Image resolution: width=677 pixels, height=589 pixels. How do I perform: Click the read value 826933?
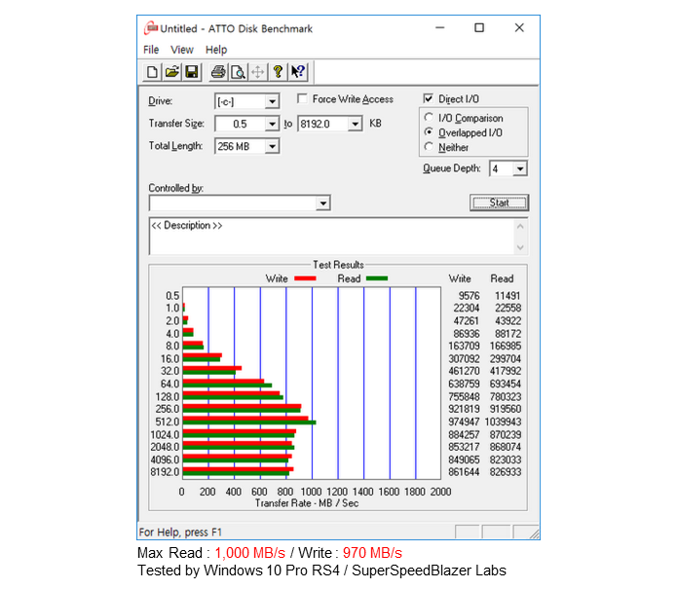(x=506, y=472)
